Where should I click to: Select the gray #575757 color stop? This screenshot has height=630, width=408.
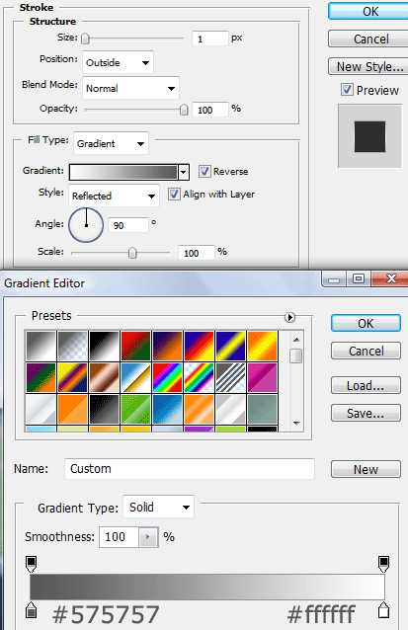31,610
